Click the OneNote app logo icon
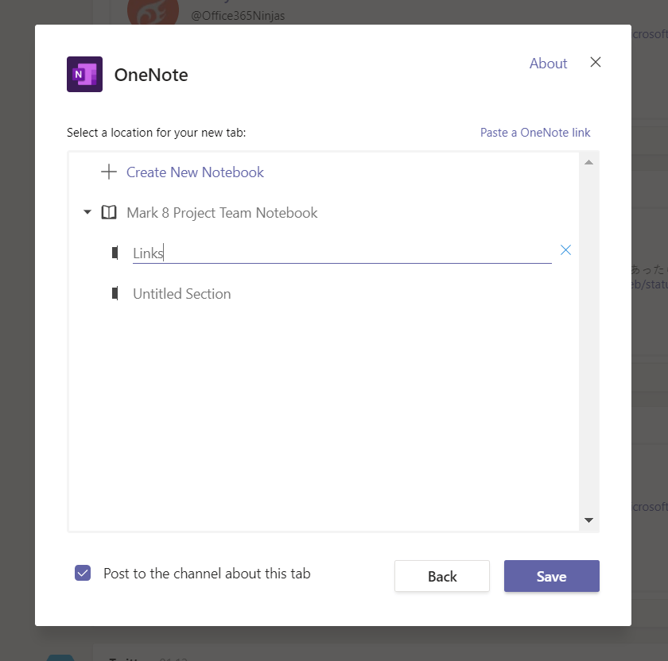668x661 pixels. pyautogui.click(x=84, y=75)
